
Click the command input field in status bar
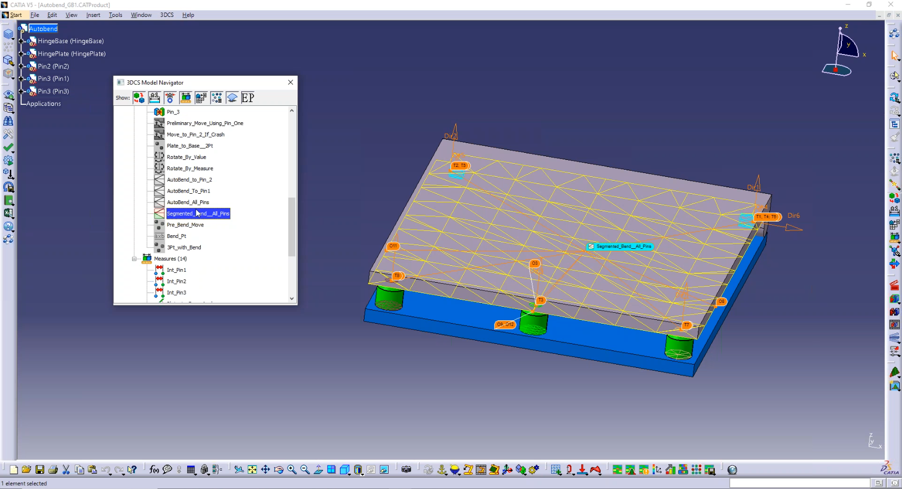[x=799, y=483]
